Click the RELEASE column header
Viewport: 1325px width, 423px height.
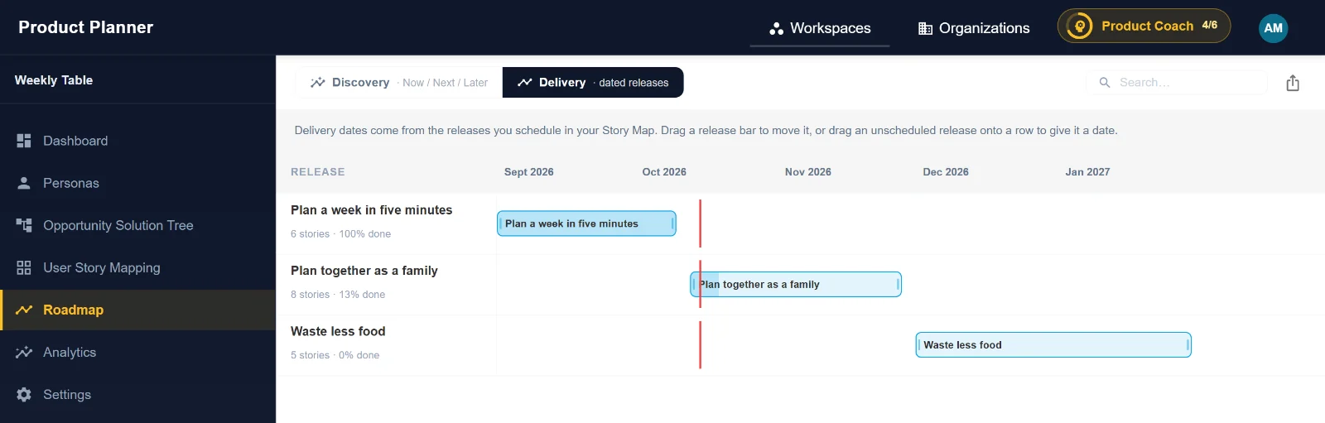click(x=318, y=172)
